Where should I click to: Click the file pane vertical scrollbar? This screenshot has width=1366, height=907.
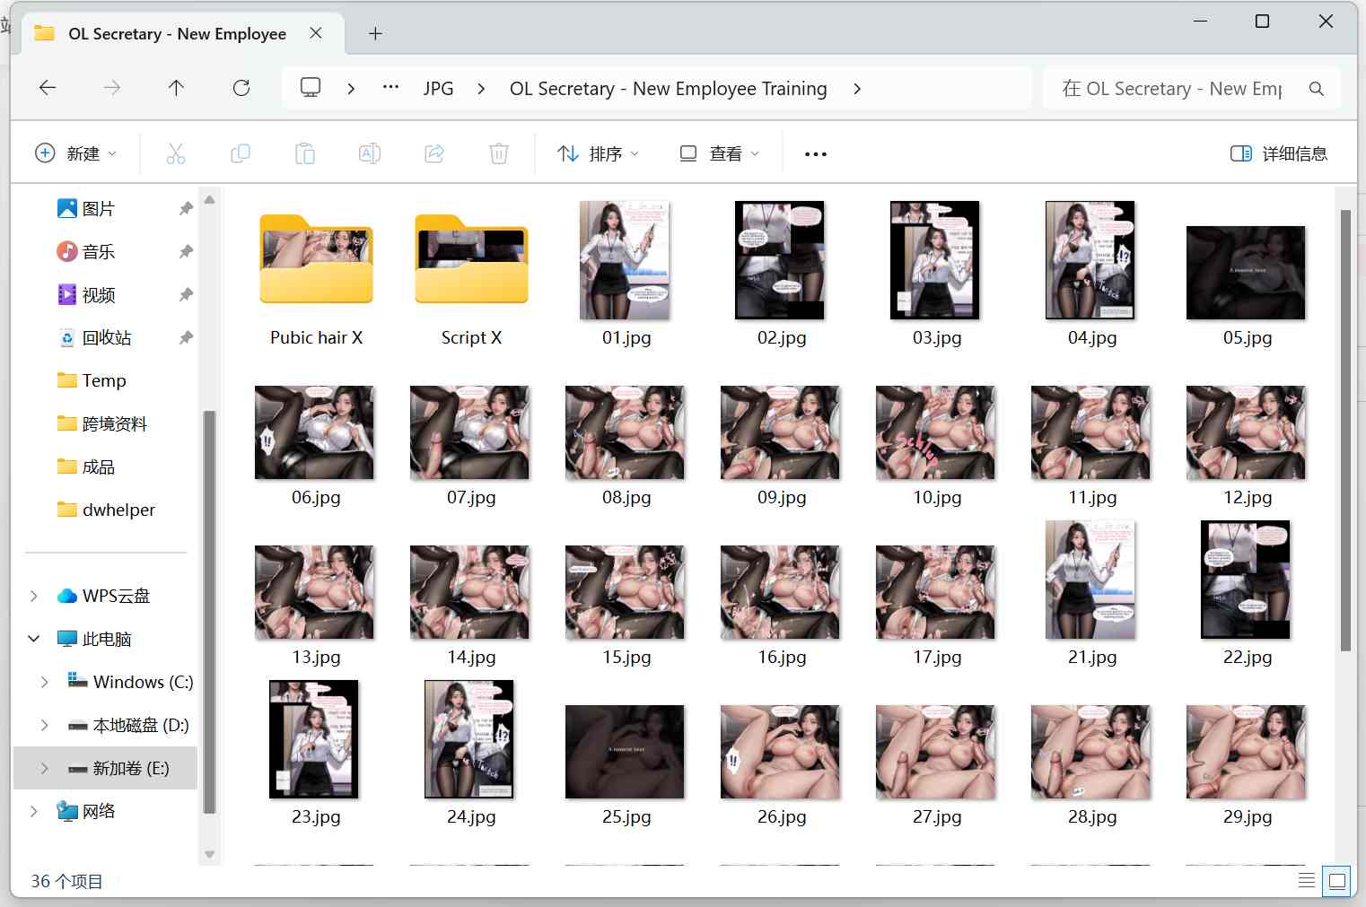pyautogui.click(x=1345, y=431)
